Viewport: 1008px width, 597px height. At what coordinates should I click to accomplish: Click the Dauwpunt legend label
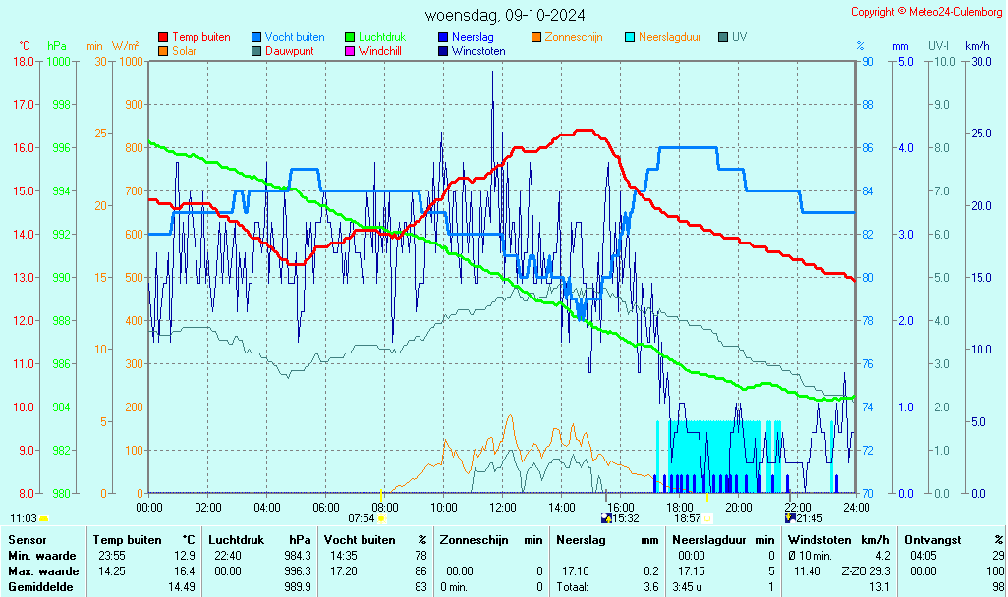click(289, 51)
